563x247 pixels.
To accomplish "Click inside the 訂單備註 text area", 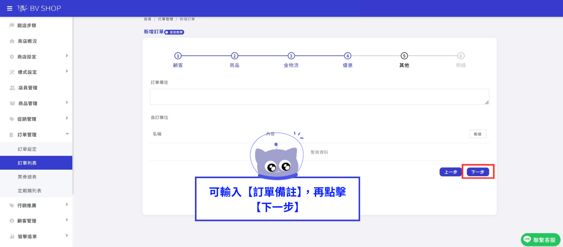I will coord(319,97).
